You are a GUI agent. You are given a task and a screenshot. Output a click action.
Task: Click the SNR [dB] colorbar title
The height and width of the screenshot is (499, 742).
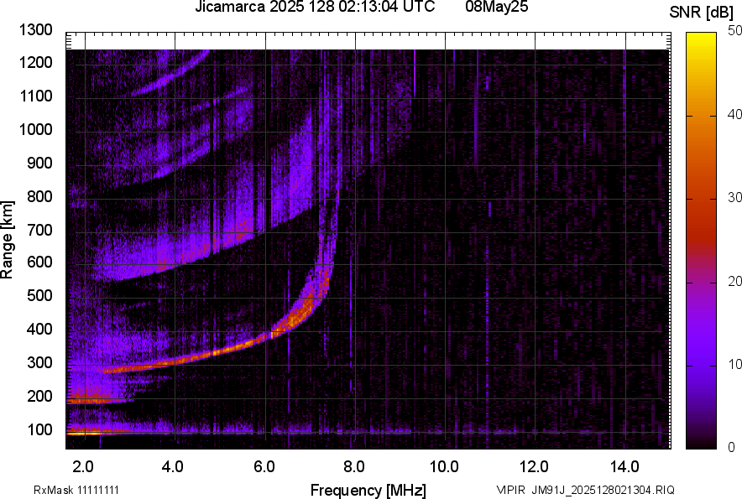coord(702,13)
